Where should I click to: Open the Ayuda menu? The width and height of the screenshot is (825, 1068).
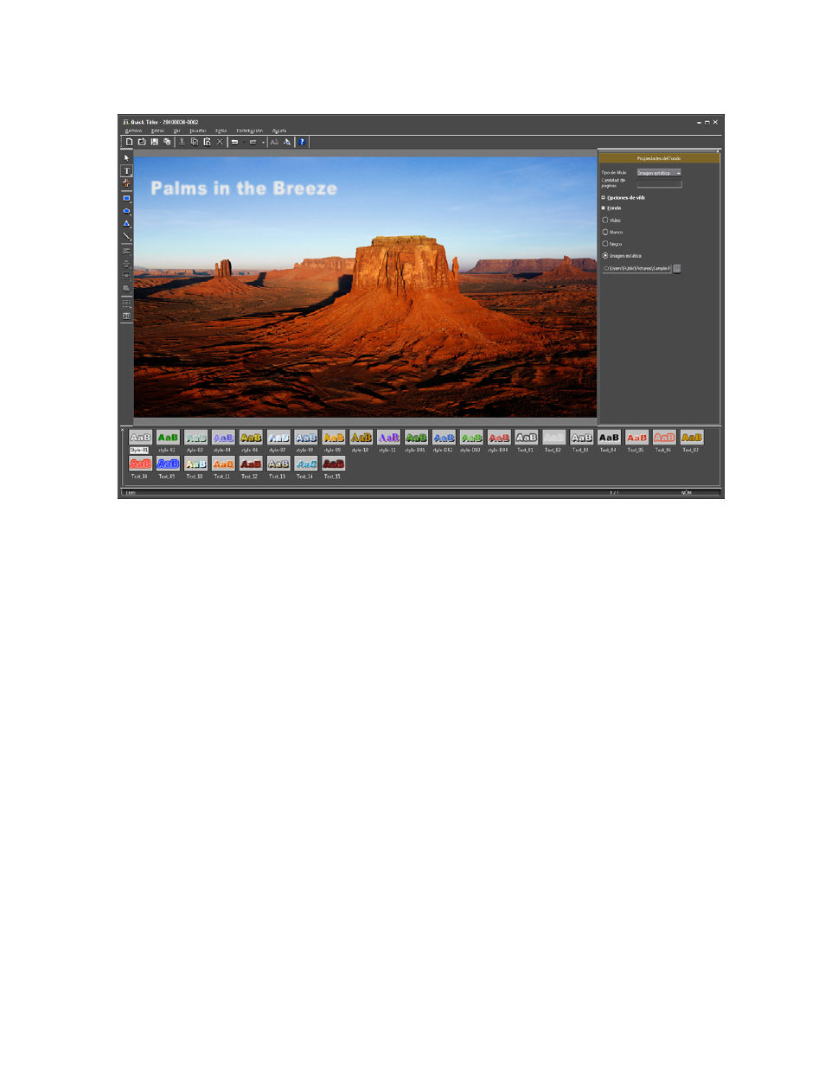click(x=279, y=131)
